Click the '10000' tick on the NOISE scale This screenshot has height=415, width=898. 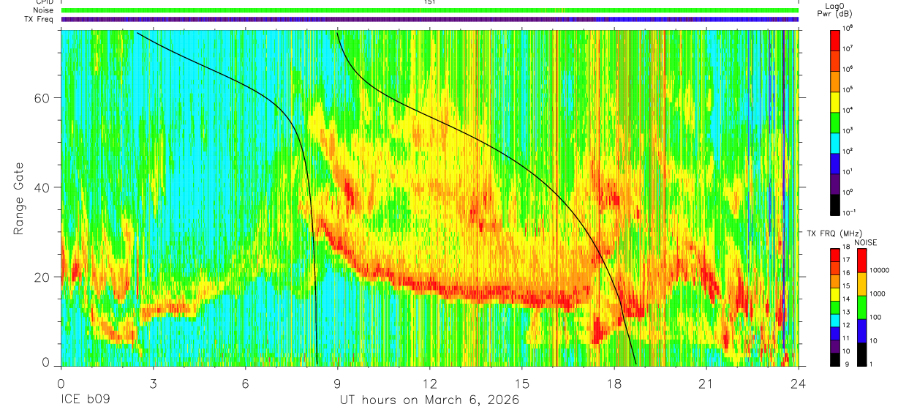coord(880,270)
